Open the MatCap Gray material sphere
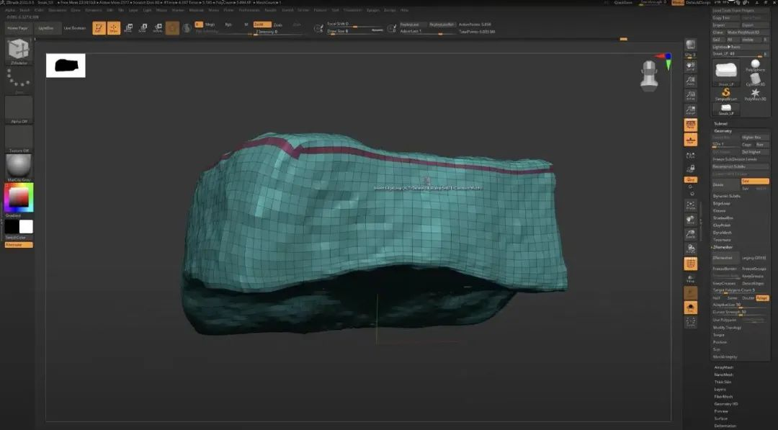 tap(19, 166)
